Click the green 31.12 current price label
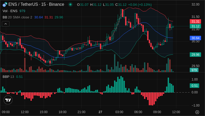This screenshot has height=116, width=205. pyautogui.click(x=195, y=26)
